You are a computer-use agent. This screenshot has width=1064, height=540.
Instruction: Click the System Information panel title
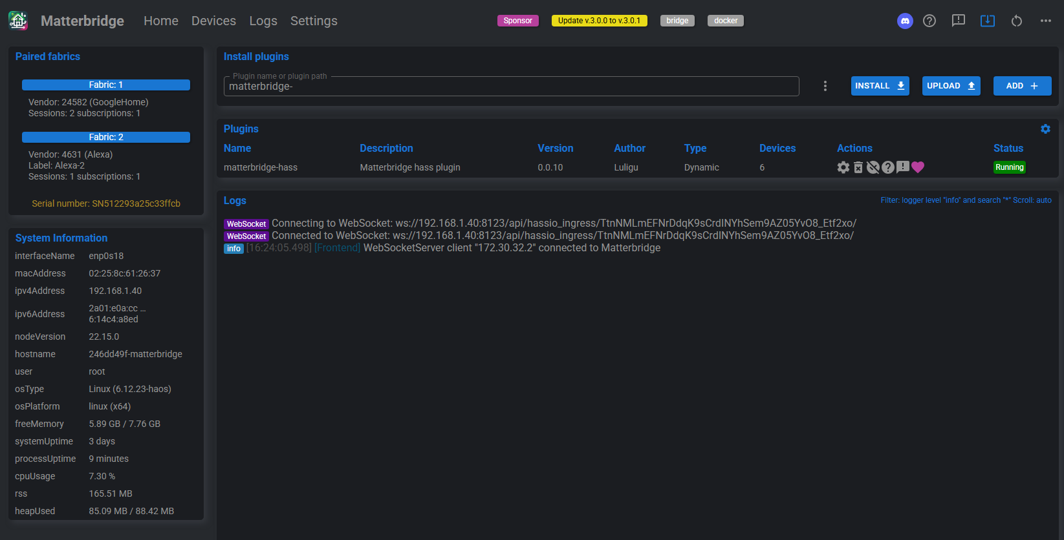pos(61,238)
